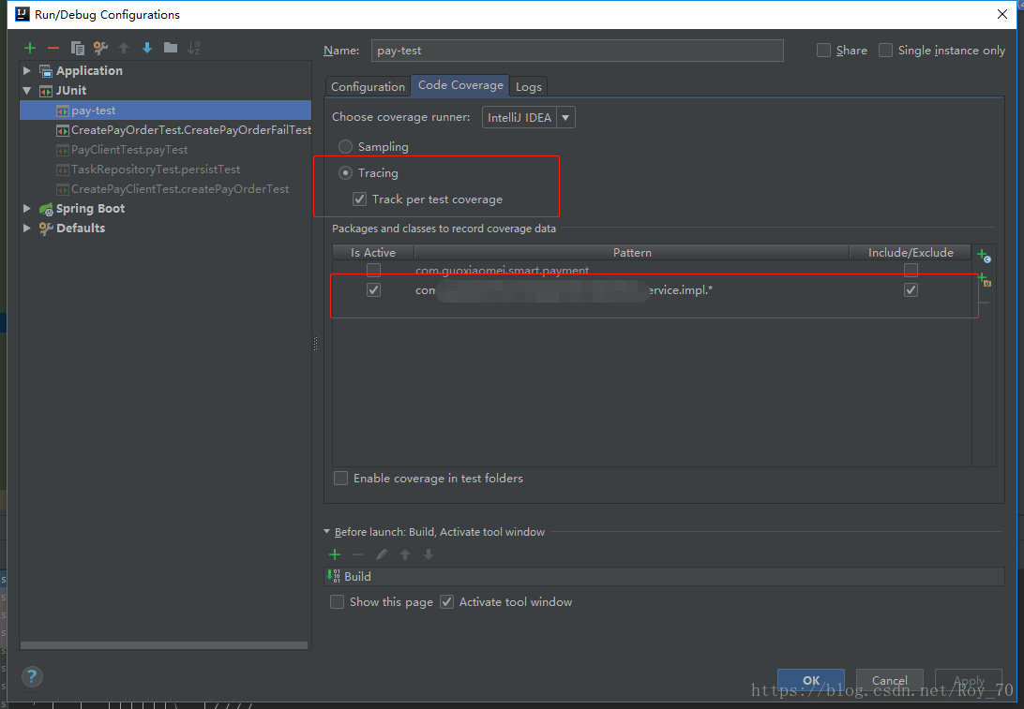
Task: Move the configuration down in the list toolbar
Action: click(x=147, y=48)
